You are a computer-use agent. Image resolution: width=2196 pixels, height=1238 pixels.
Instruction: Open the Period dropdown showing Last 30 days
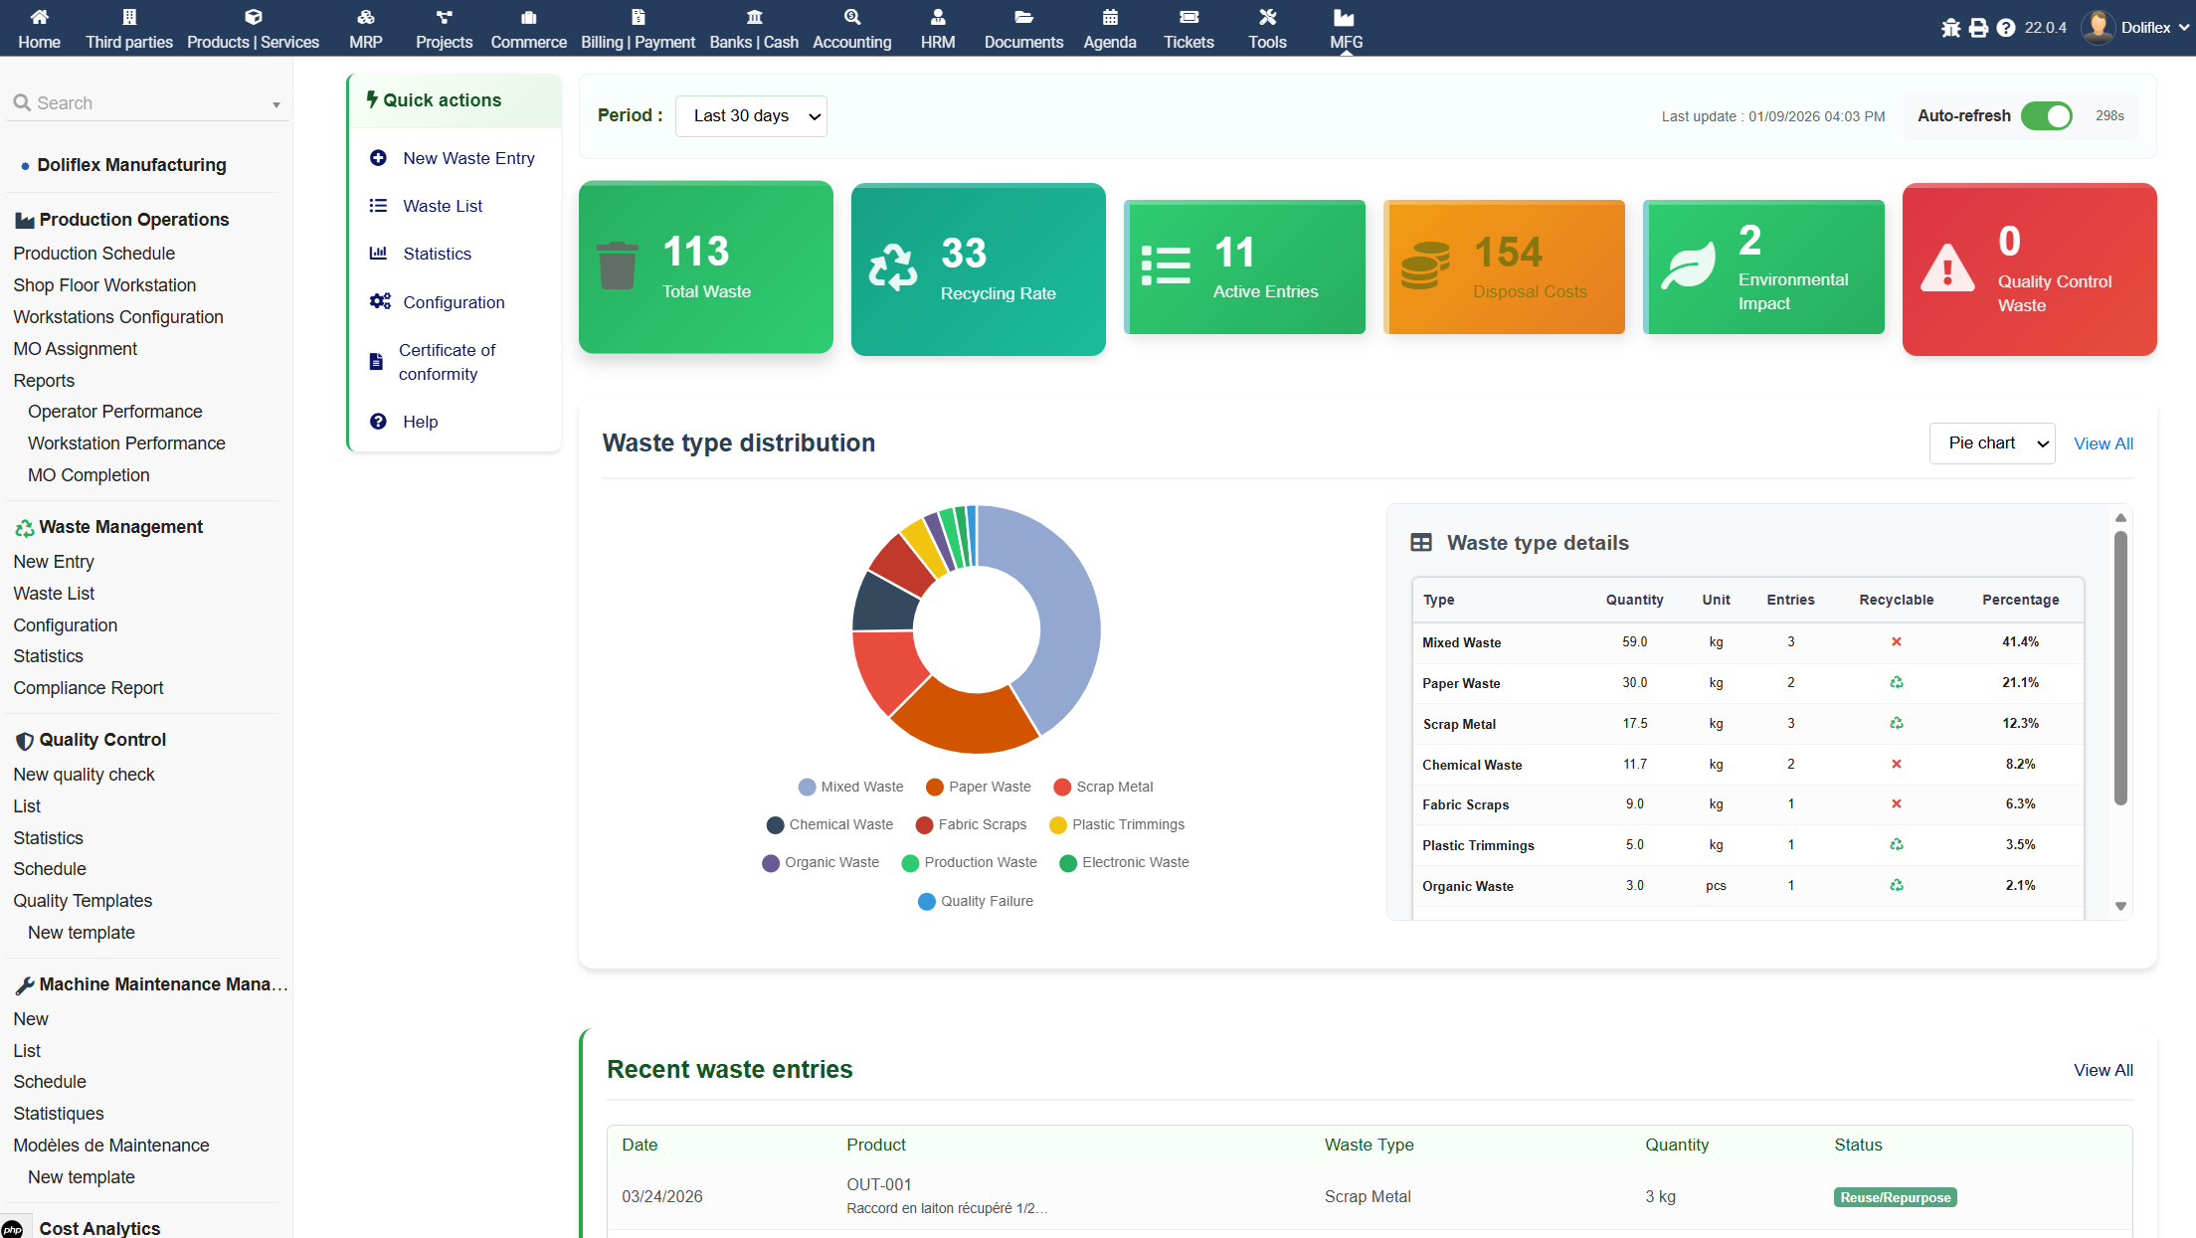tap(751, 116)
